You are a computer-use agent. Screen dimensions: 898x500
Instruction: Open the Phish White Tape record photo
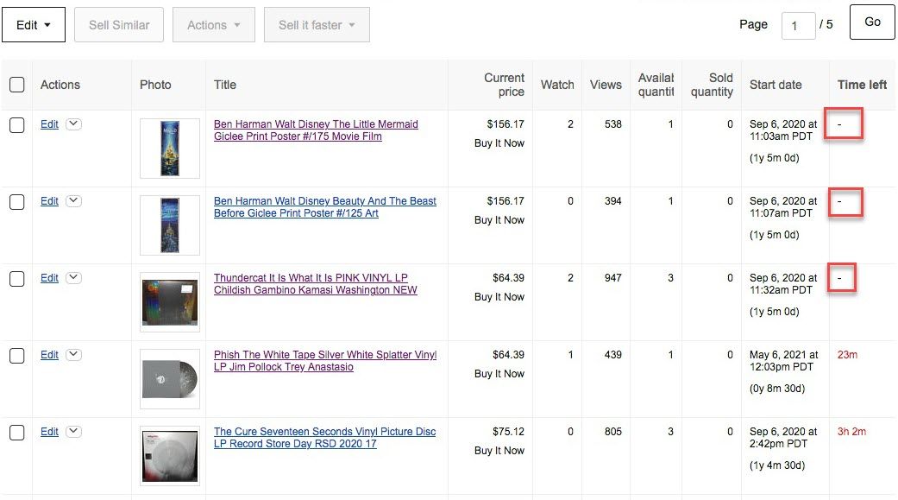point(170,379)
